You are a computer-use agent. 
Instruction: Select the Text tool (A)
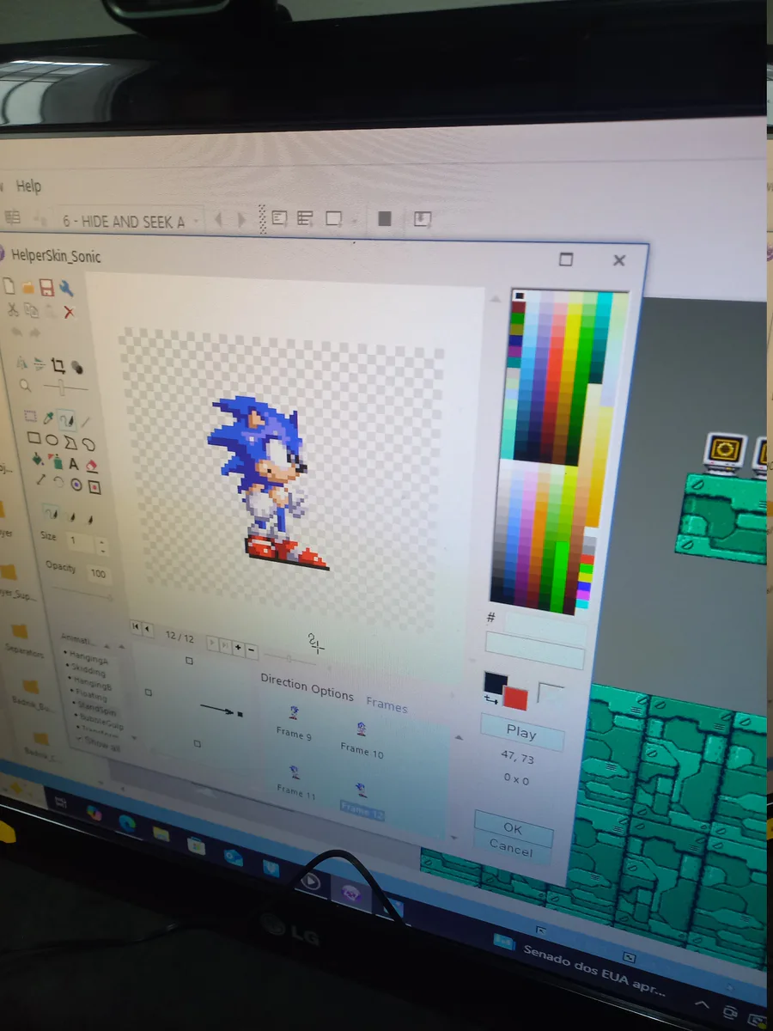(73, 465)
